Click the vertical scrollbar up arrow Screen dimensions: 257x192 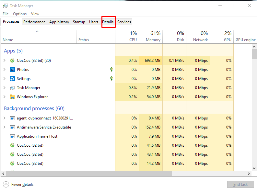[254, 47]
